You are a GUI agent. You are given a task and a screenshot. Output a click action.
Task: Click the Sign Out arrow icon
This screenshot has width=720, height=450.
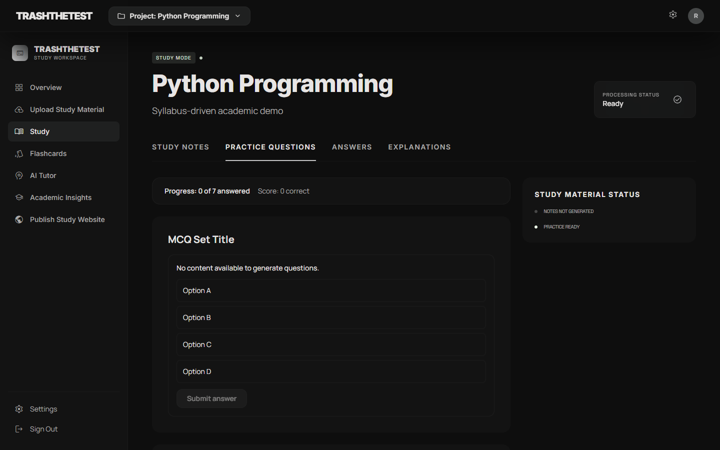click(19, 429)
